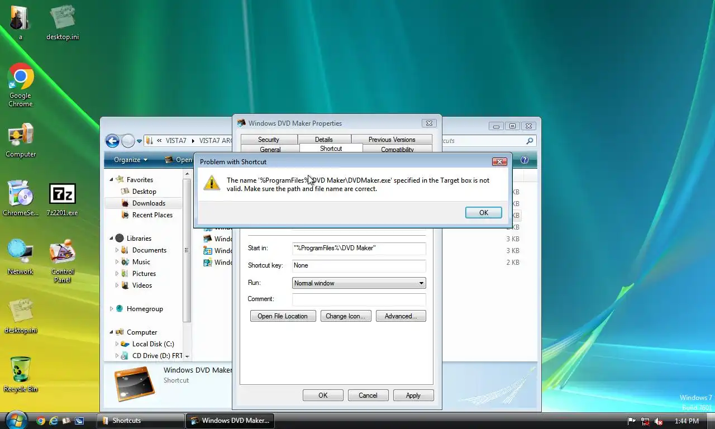This screenshot has width=715, height=429.
Task: Switch to the Compatibility tab
Action: pyautogui.click(x=397, y=149)
